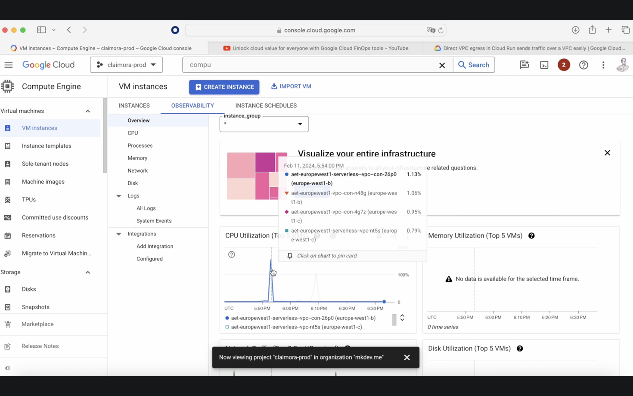Screen dimensions: 633x396
Task: Expand CPU chart legend with arrows
Action: coord(402,318)
